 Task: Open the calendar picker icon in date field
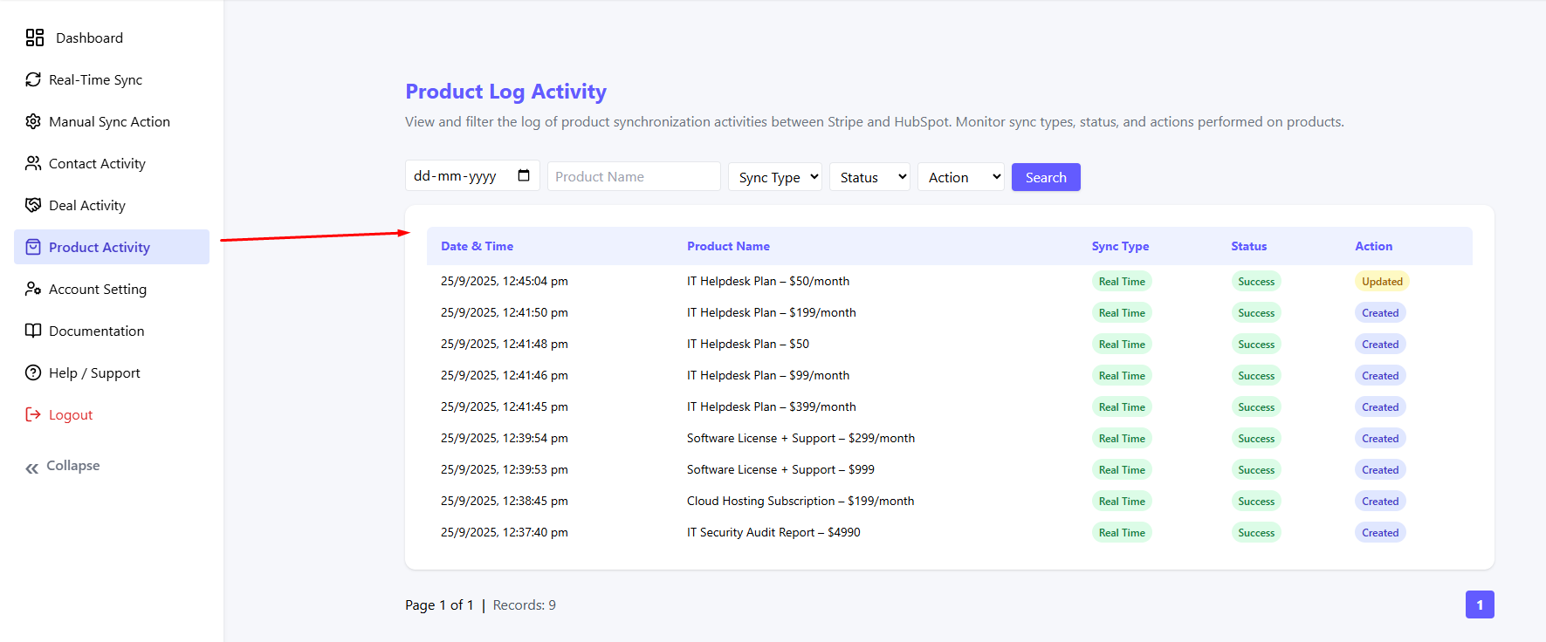524,175
